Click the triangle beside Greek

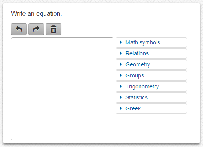(121, 108)
